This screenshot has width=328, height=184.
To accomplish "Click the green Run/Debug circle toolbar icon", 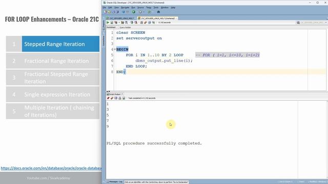I will pos(133,12).
